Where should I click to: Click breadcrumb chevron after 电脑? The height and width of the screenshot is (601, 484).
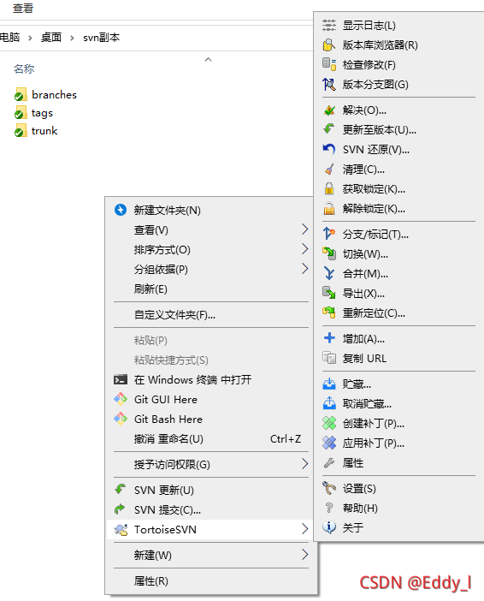tap(30, 38)
